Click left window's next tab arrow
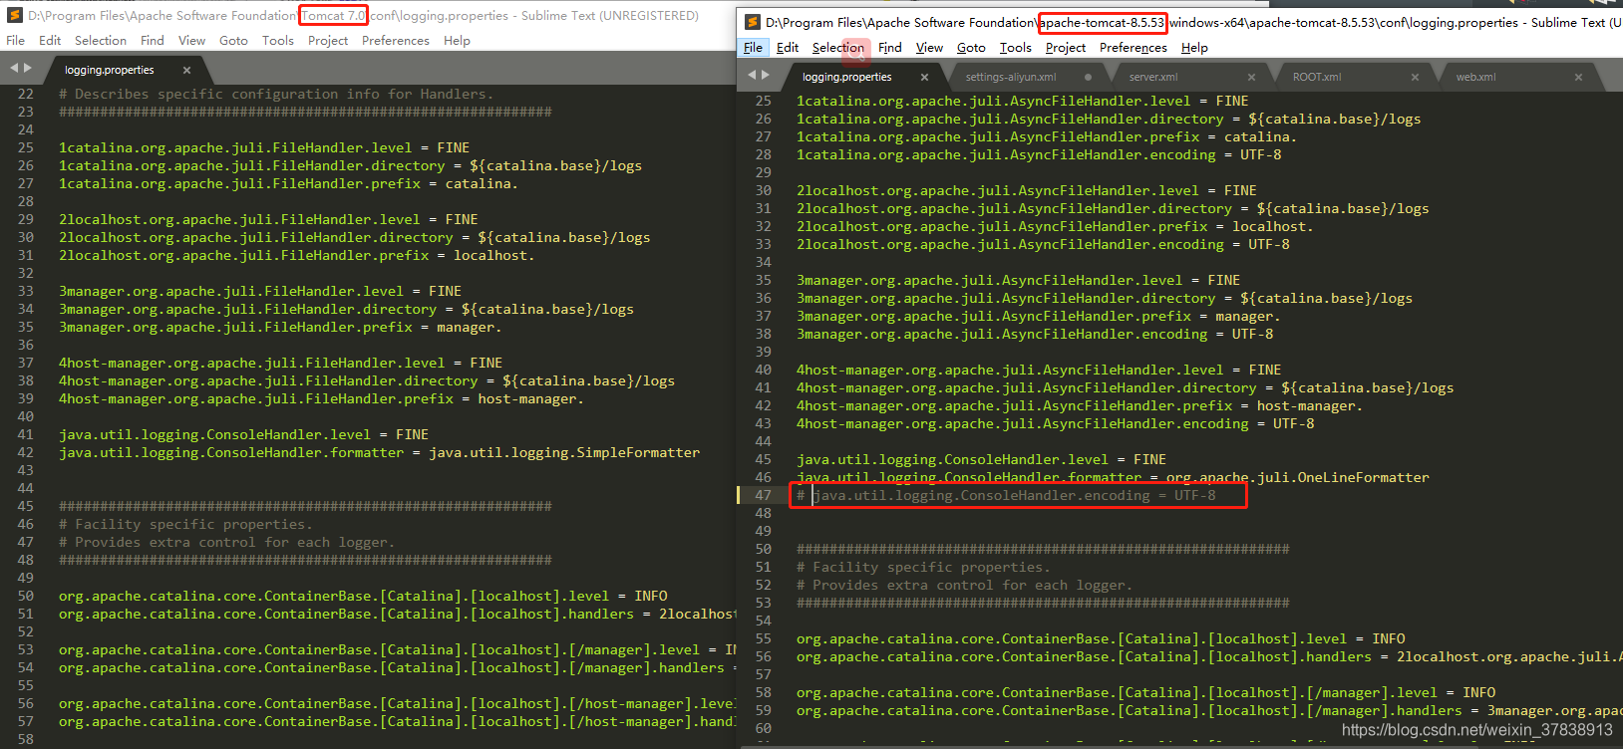The image size is (1623, 749). point(28,69)
